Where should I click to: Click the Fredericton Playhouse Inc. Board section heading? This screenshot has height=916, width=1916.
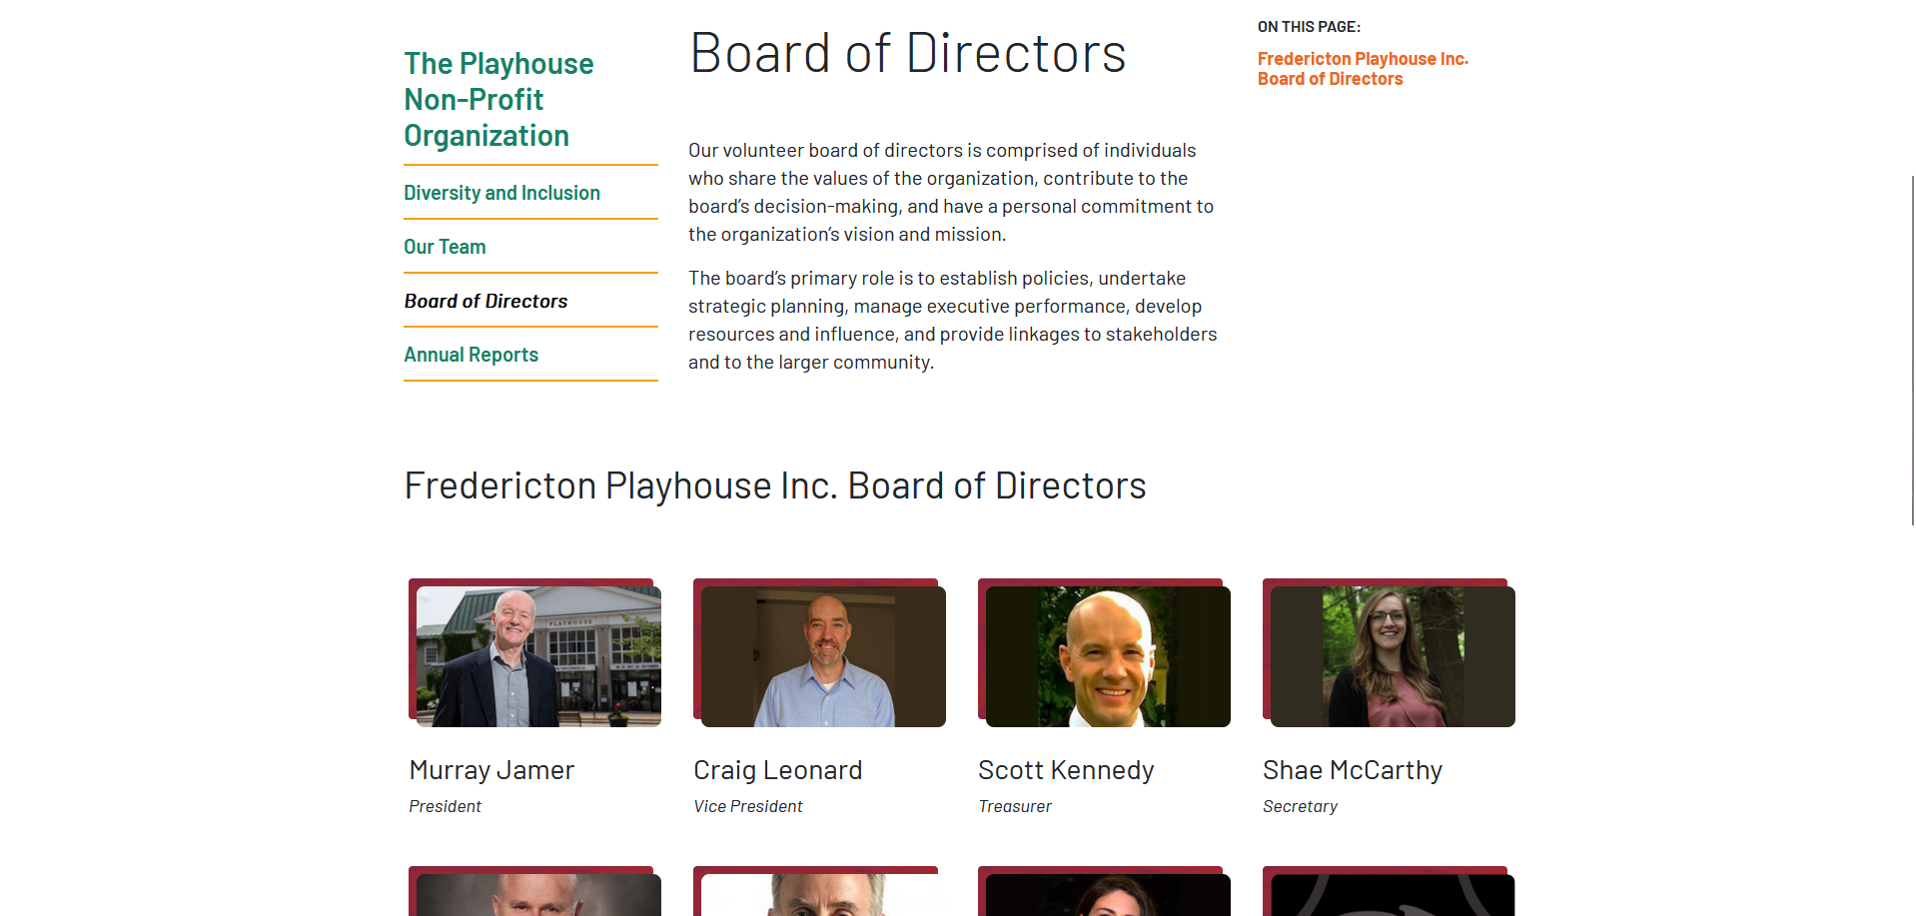pyautogui.click(x=775, y=485)
